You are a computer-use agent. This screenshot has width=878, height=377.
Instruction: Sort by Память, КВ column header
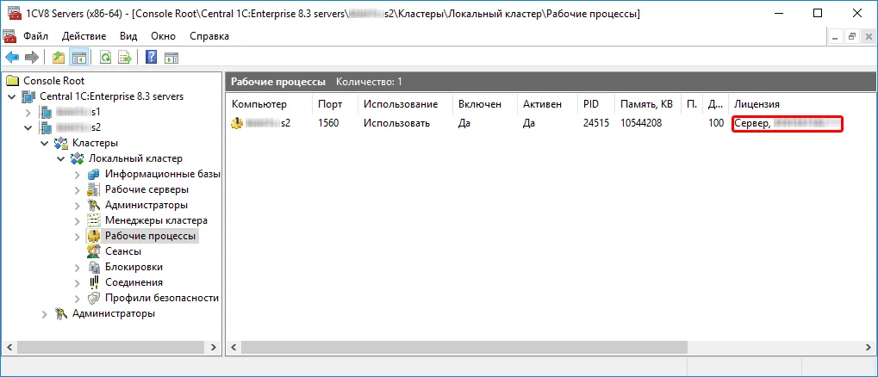(x=647, y=104)
